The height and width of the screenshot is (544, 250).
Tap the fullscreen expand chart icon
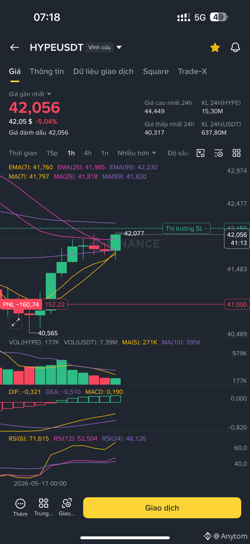click(16, 322)
